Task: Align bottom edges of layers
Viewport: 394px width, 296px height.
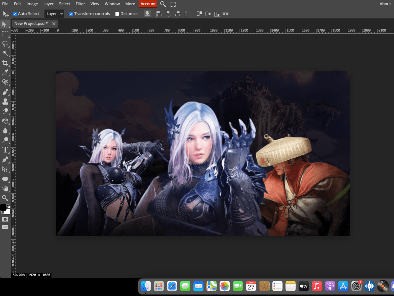Action: pos(217,14)
